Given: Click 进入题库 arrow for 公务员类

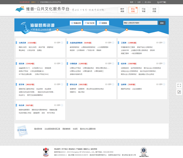Looking at the screenshot, I should click(62, 42).
